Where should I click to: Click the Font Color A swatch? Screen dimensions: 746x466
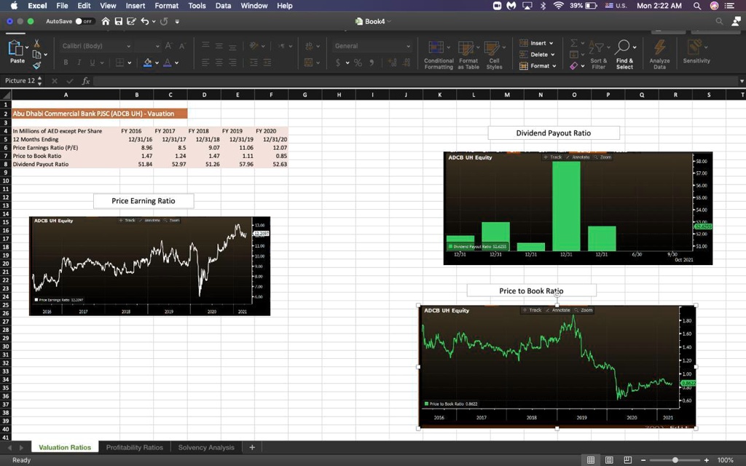(167, 63)
